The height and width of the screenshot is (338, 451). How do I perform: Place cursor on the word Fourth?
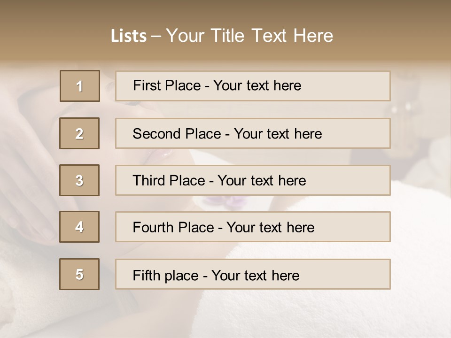coord(154,227)
